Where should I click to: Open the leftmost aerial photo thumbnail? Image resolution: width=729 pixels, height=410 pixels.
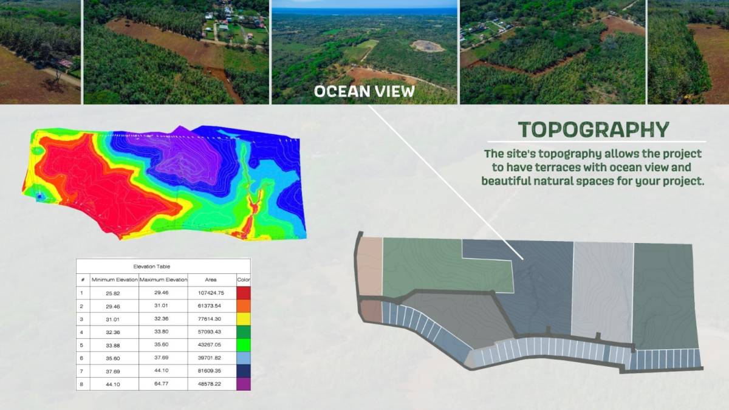point(40,52)
